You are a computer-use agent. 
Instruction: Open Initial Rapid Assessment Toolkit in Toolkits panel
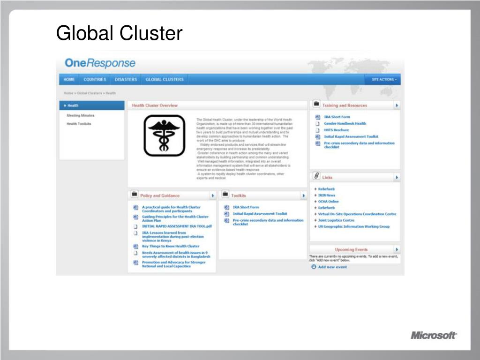tap(260, 214)
